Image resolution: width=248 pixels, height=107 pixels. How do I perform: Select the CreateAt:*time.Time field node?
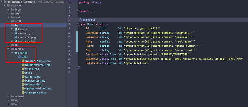(x=38, y=61)
